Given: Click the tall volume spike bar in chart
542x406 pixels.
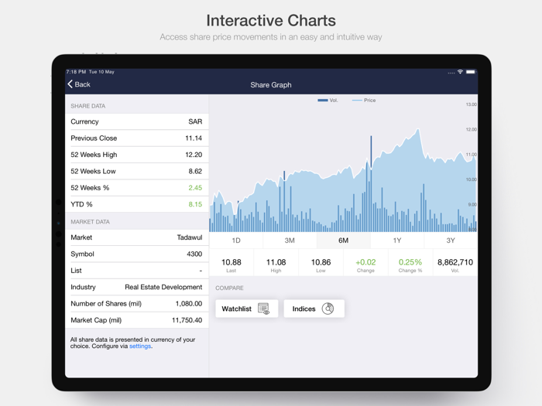Looking at the screenshot, I should coord(371,183).
